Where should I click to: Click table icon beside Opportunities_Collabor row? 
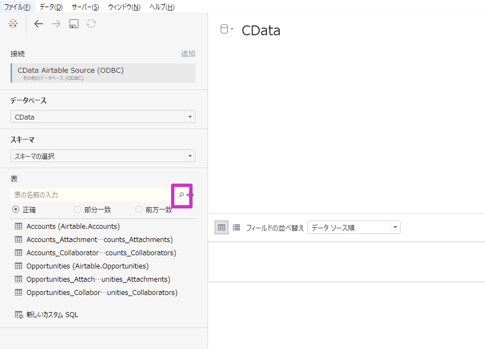pos(19,292)
